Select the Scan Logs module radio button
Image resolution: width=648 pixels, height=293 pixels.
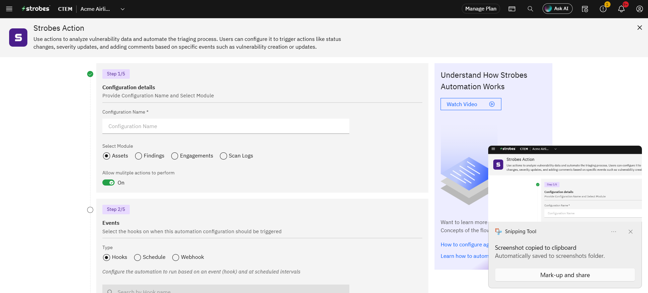(223, 156)
